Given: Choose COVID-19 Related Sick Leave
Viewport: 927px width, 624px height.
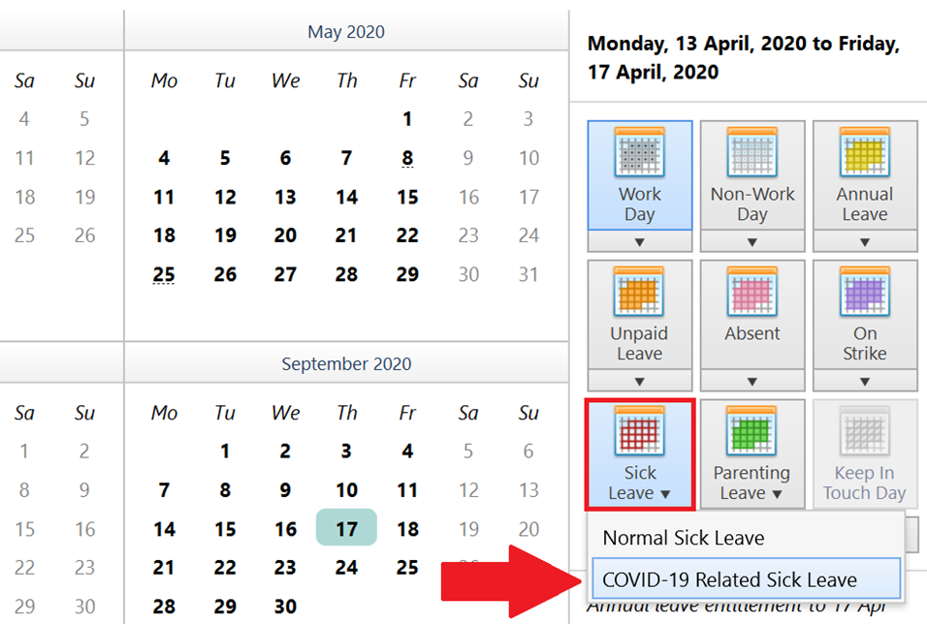Looking at the screenshot, I should [x=747, y=577].
